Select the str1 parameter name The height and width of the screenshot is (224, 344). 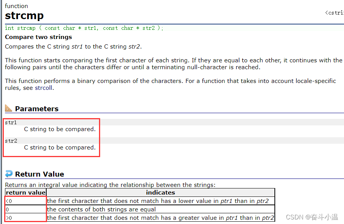coord(11,122)
